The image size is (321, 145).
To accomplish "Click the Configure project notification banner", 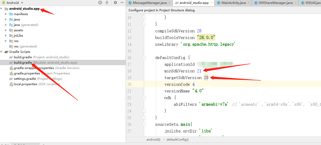I will click(223, 10).
